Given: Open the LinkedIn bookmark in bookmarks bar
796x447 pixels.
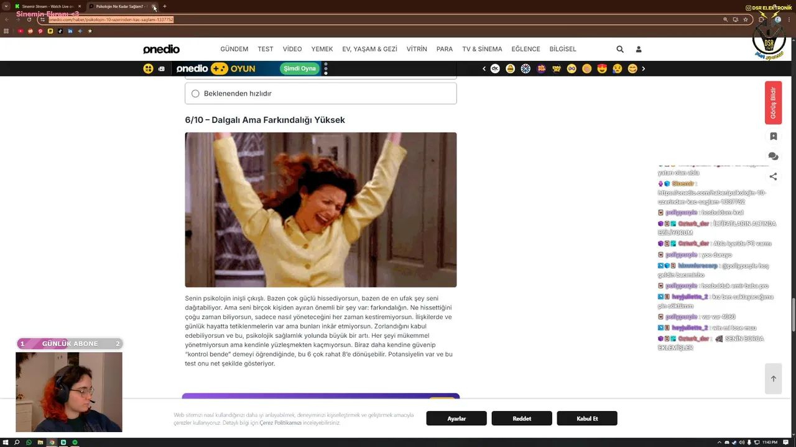Looking at the screenshot, I should [70, 31].
